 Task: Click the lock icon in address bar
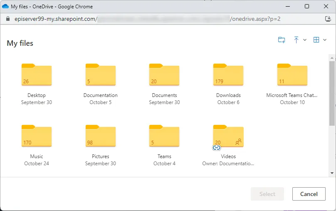8,19
